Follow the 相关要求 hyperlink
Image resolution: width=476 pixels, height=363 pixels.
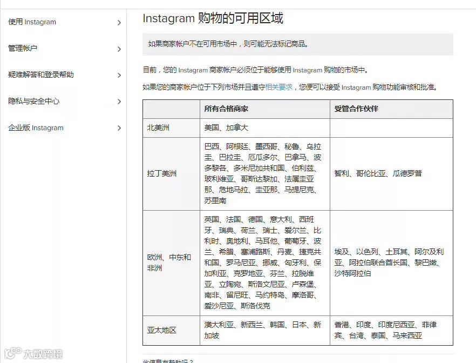pyautogui.click(x=278, y=87)
